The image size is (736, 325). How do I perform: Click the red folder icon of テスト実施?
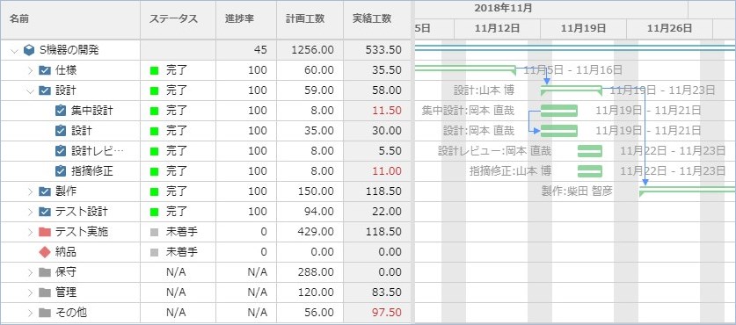pos(45,232)
